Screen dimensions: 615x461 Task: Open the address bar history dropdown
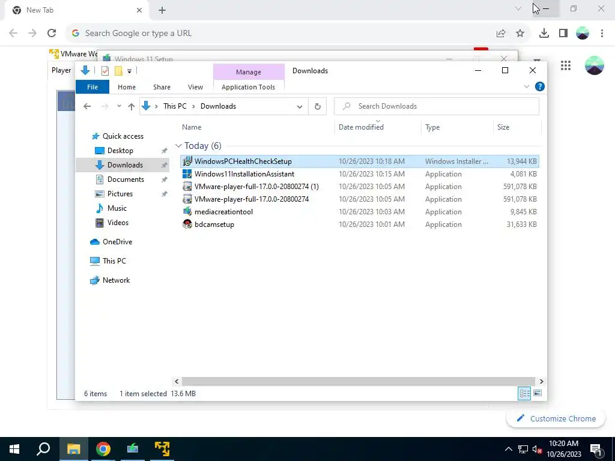pos(300,106)
